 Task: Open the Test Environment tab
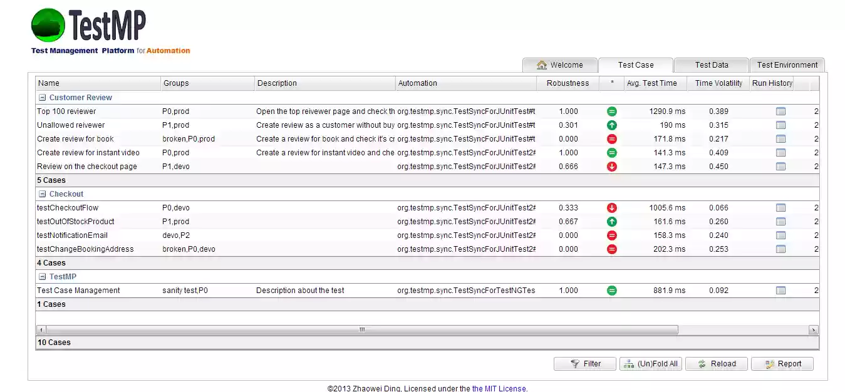[787, 64]
